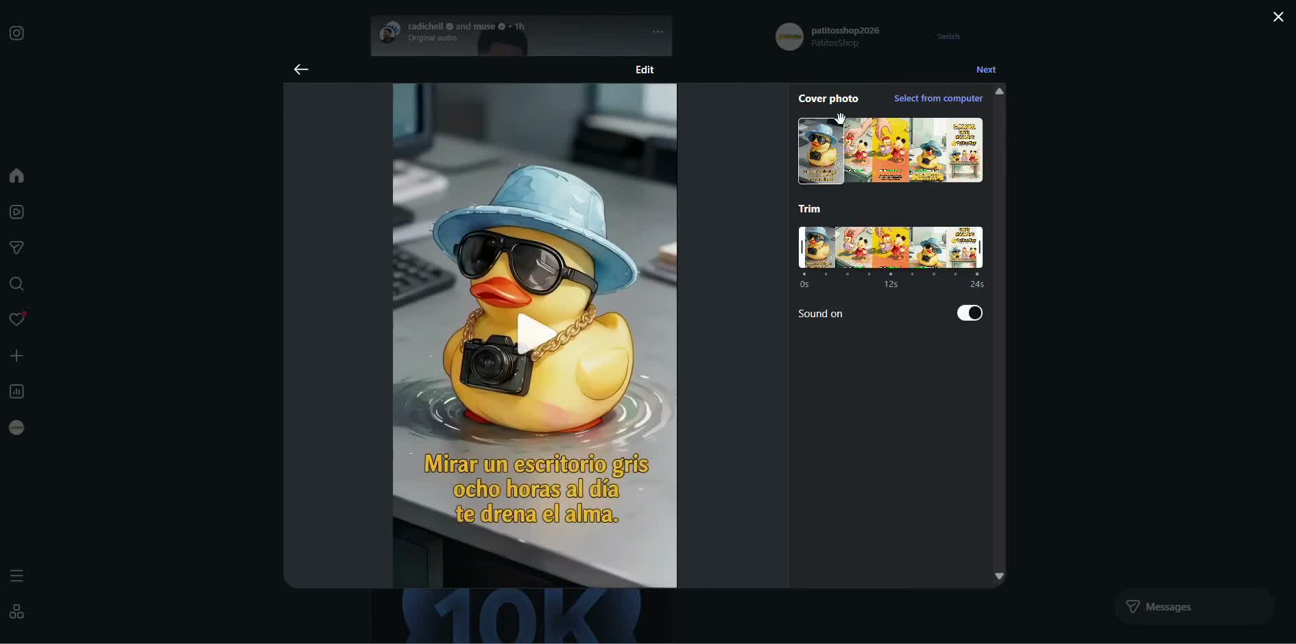Image resolution: width=1296 pixels, height=644 pixels.
Task: Open patitosshop2026 profile avatar
Action: pos(789,36)
